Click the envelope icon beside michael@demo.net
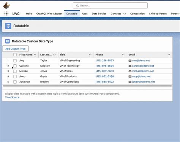 130,71
